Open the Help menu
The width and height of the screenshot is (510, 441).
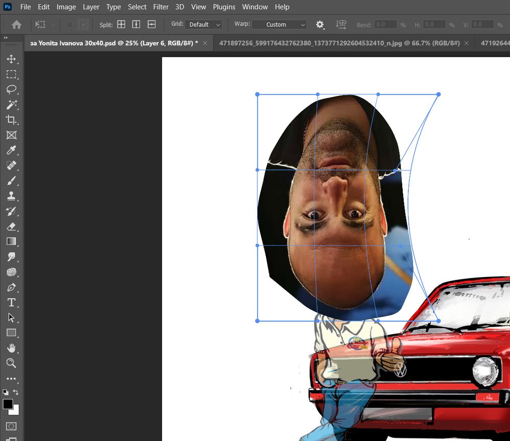(282, 7)
